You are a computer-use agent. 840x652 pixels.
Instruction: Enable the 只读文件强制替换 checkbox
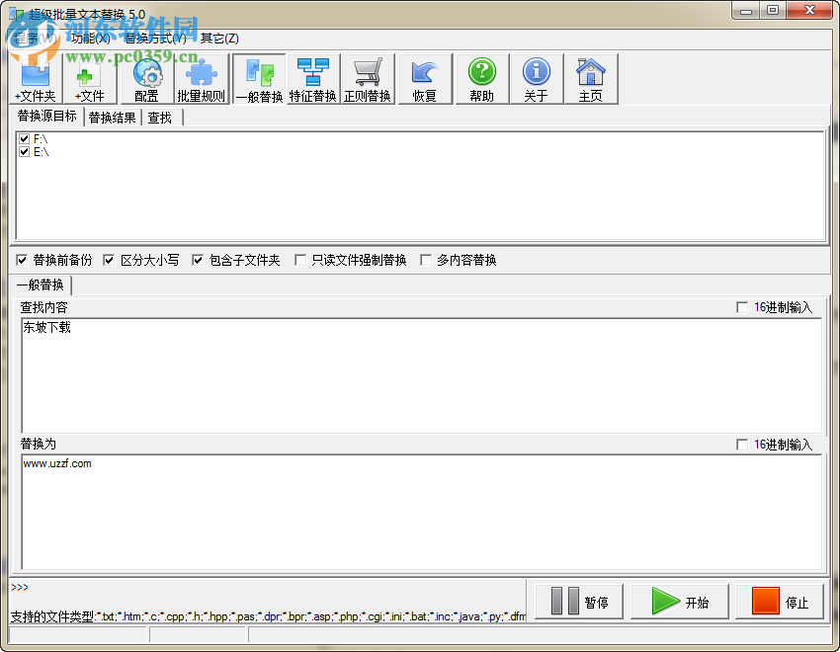coord(299,260)
